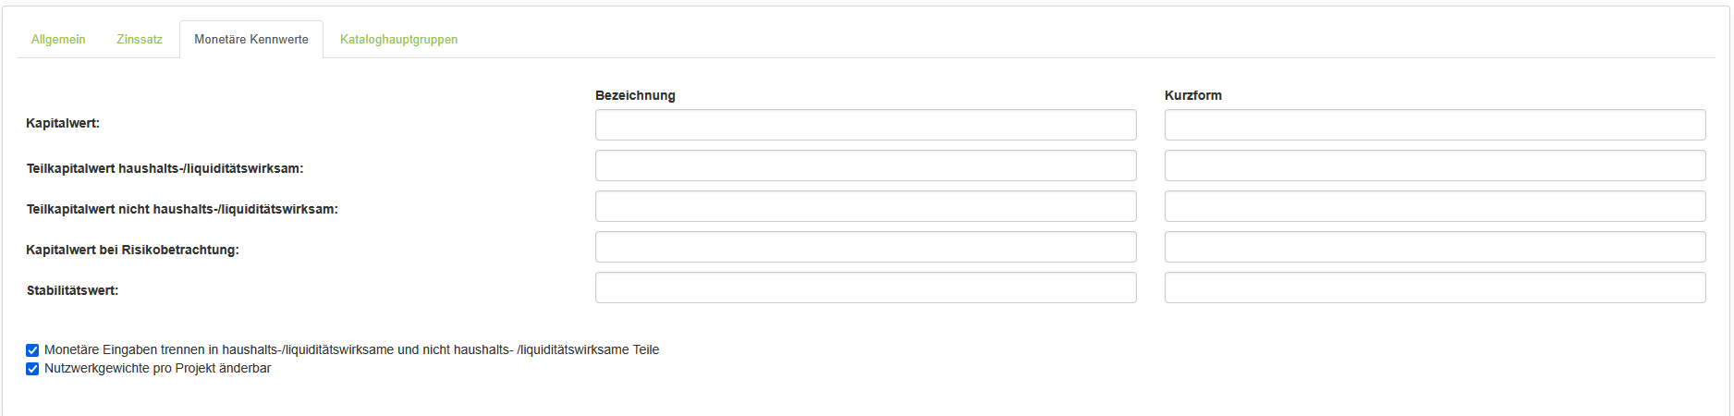Click the 'Kapitalwert bei Risikobetrachtung:' row label

[132, 250]
